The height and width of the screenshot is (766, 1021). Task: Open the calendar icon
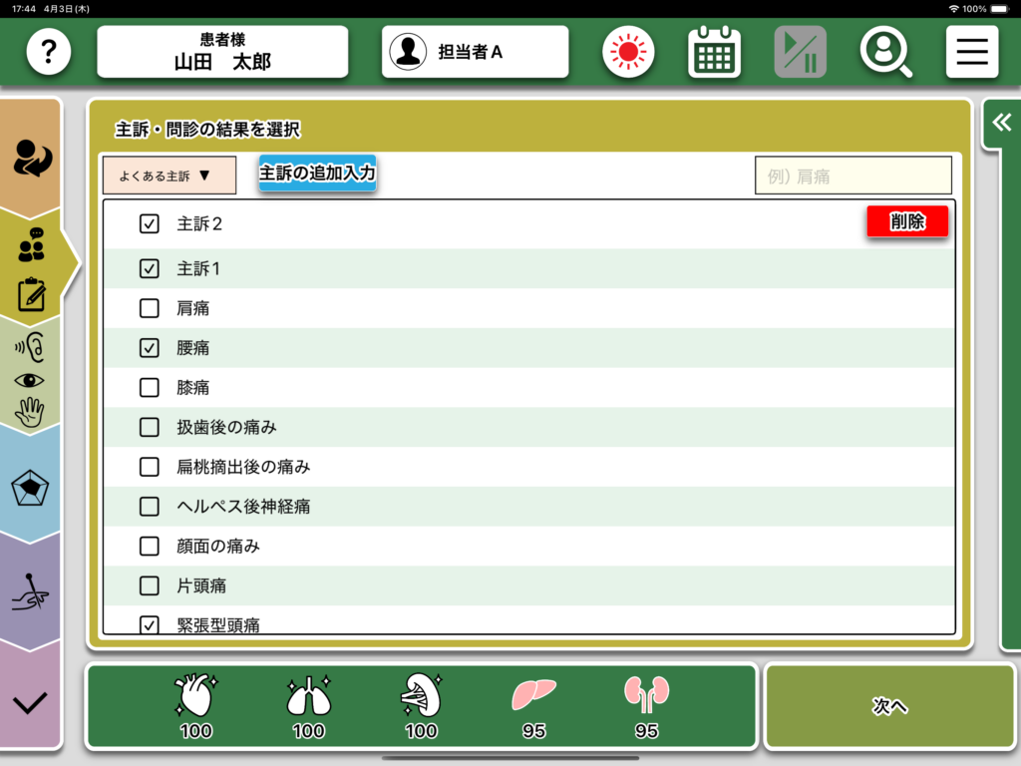point(714,52)
